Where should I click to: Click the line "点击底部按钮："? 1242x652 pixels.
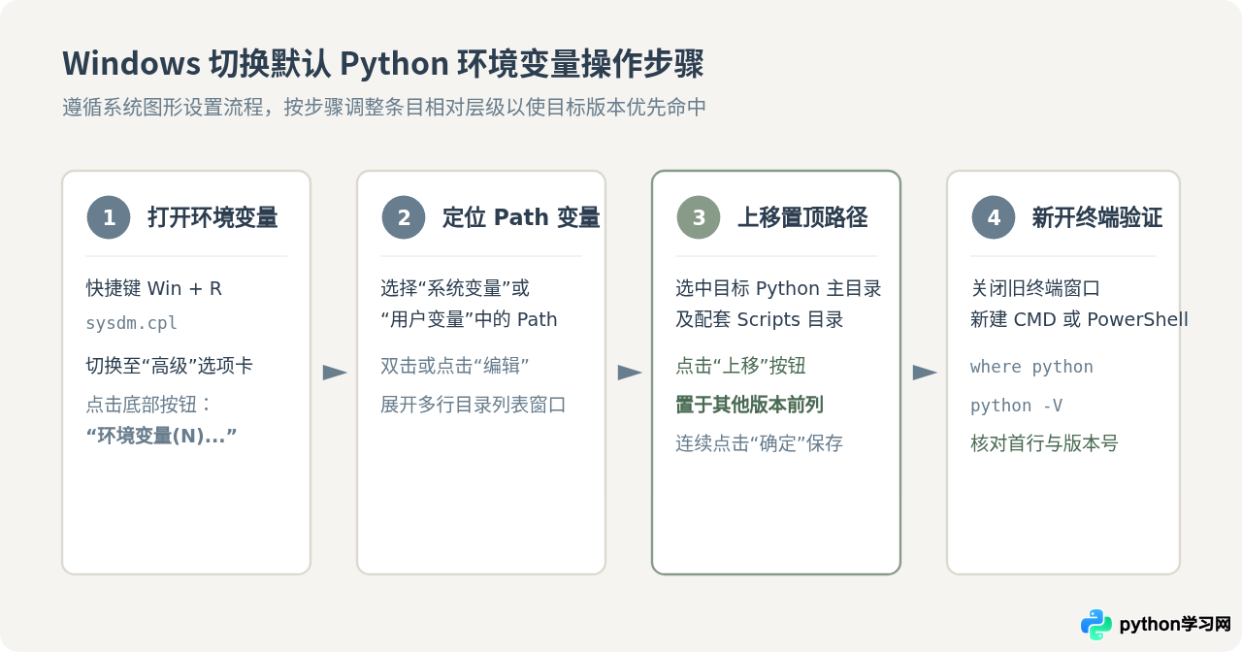click(x=150, y=405)
